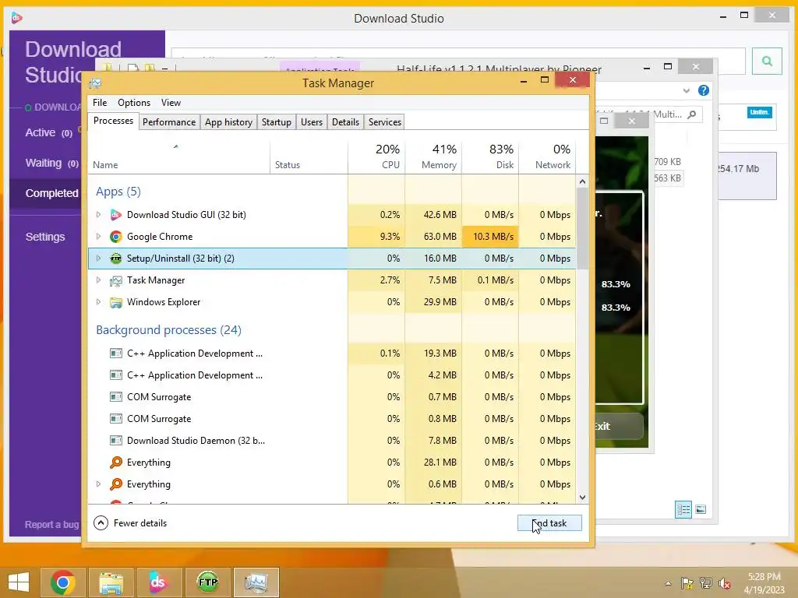Click the End task button
798x598 pixels.
(549, 522)
